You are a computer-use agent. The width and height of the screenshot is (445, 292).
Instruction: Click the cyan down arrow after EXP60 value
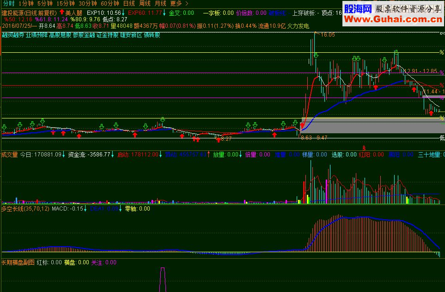coord(164,13)
